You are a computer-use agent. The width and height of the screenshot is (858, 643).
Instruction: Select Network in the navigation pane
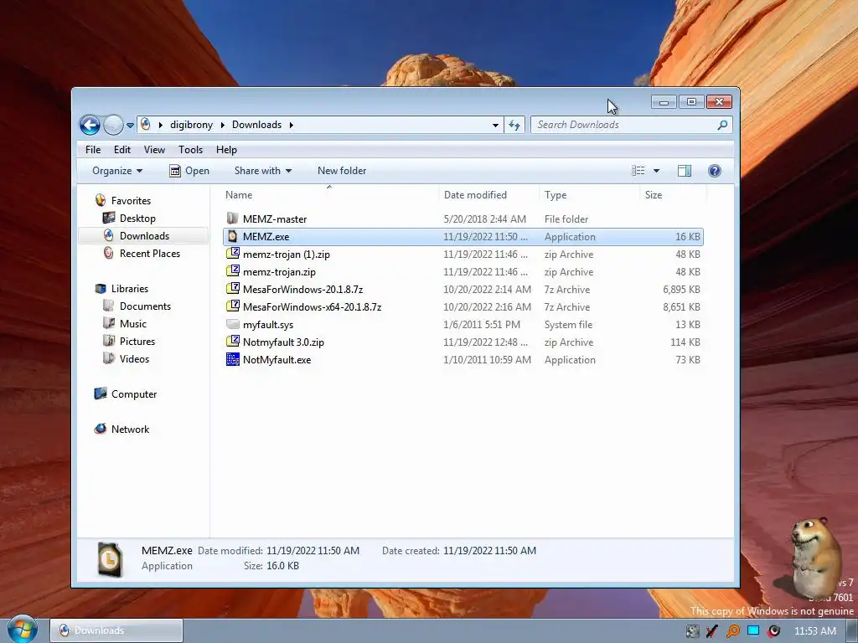pyautogui.click(x=130, y=430)
